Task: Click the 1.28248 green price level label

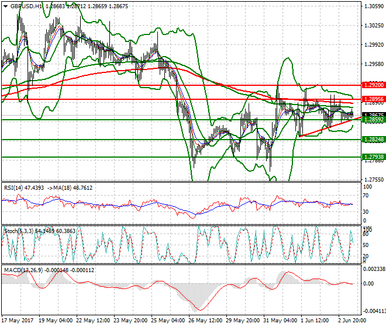Action: tap(374, 140)
